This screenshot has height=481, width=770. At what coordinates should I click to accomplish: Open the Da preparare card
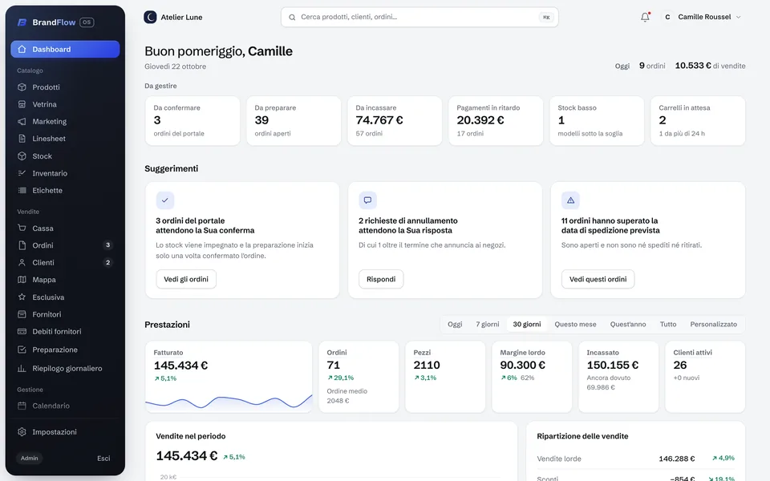coord(294,121)
